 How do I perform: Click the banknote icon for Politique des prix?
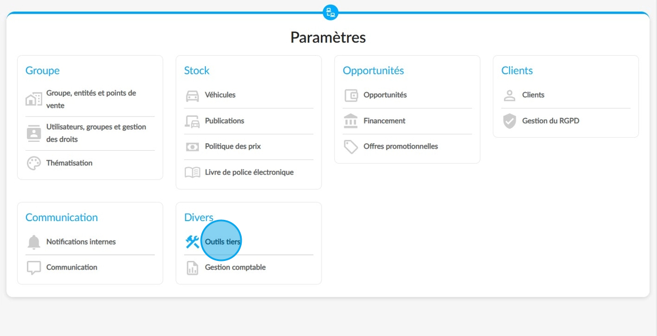coord(192,147)
